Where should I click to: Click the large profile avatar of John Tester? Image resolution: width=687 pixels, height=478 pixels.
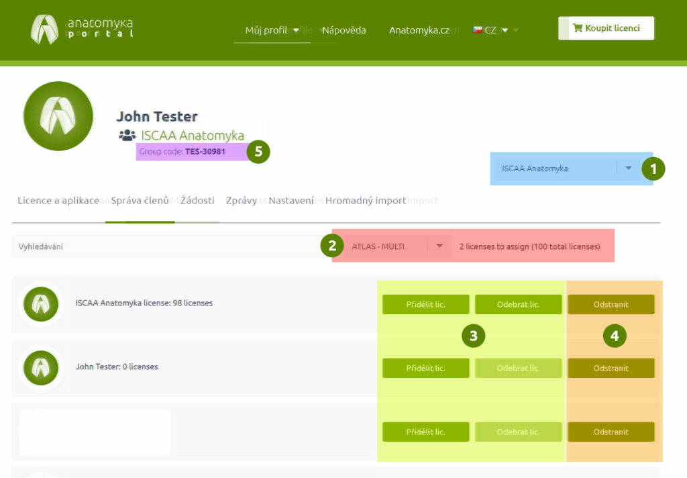click(x=58, y=116)
